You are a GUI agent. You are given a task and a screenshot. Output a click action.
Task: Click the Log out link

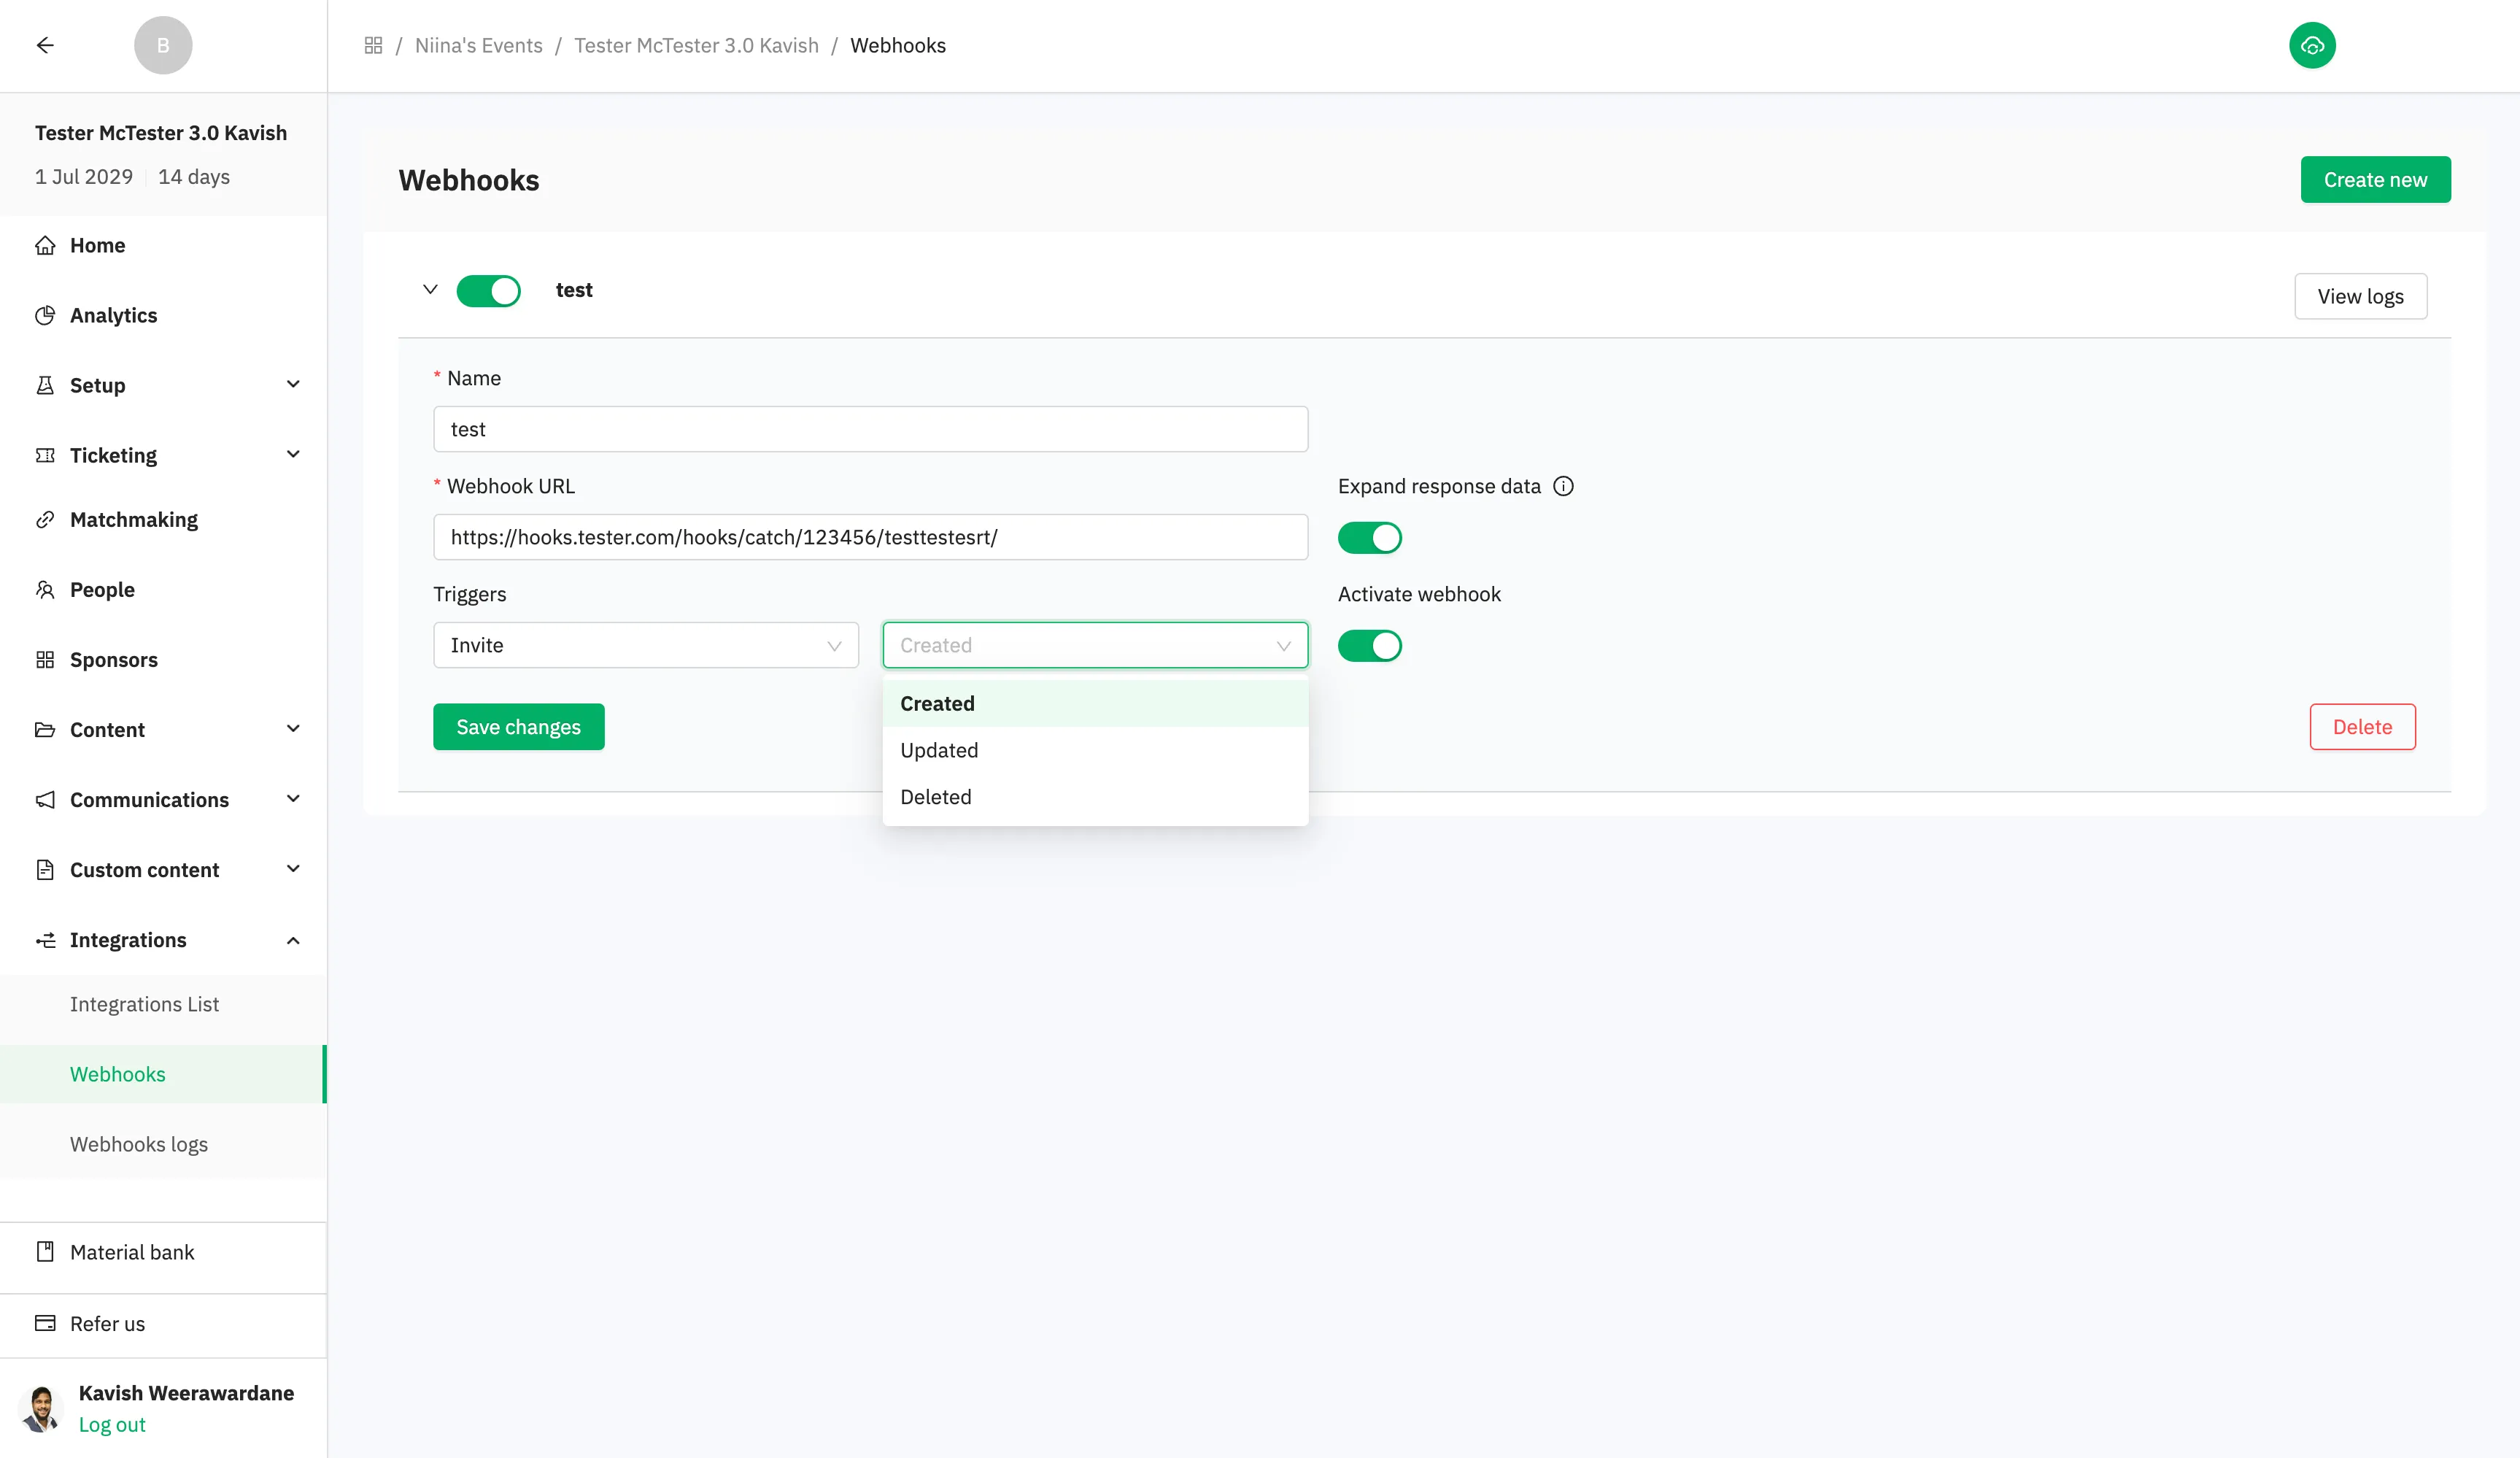pyautogui.click(x=112, y=1425)
